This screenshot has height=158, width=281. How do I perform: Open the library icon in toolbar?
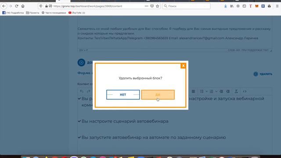(232, 6)
